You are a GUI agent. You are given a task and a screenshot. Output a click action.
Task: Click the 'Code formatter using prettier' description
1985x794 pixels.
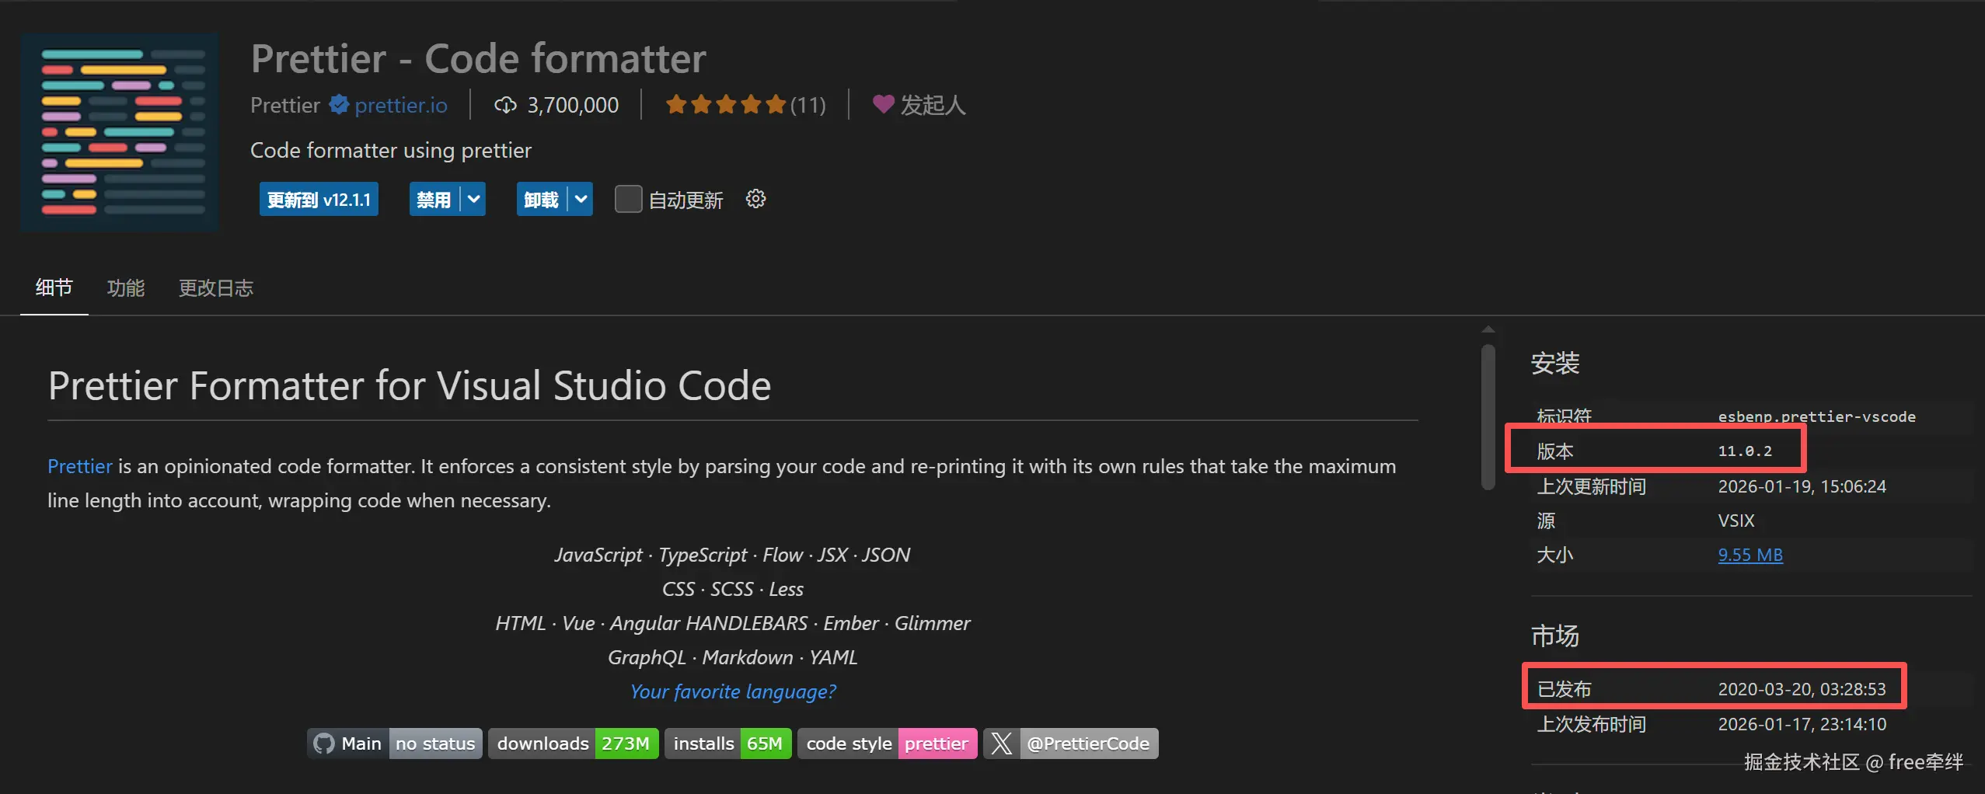pos(391,150)
